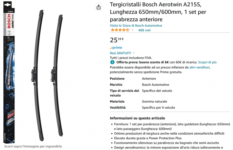Click the Scorri sopra l'immagine per ingrandirla caption
The height and width of the screenshot is (150, 233).
pos(33,146)
